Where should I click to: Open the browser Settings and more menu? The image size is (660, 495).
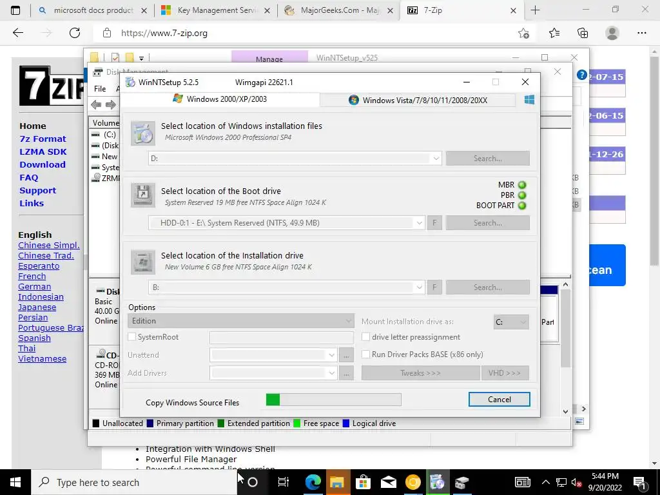pyautogui.click(x=641, y=33)
